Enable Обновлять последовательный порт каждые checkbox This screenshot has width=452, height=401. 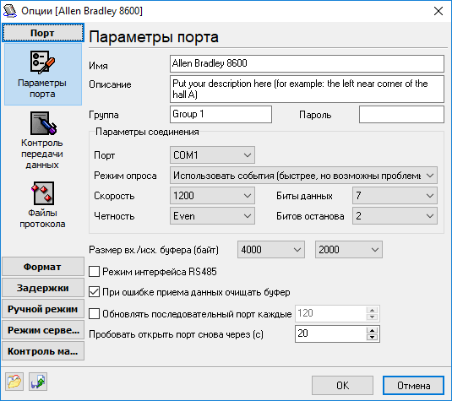point(94,313)
